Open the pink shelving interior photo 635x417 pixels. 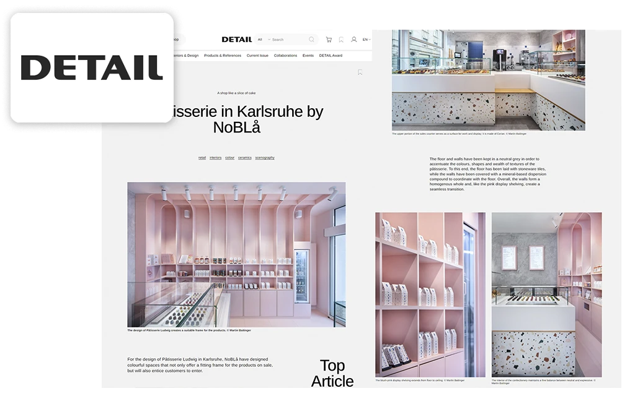pos(236,254)
